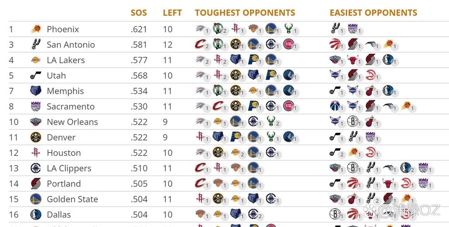449x227 pixels.
Task: Click the Suns logo beside Phoenix
Action: (x=36, y=30)
